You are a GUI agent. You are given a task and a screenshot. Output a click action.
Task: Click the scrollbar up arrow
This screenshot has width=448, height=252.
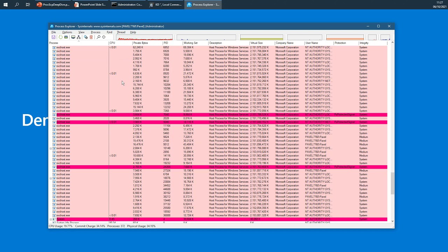(392, 43)
